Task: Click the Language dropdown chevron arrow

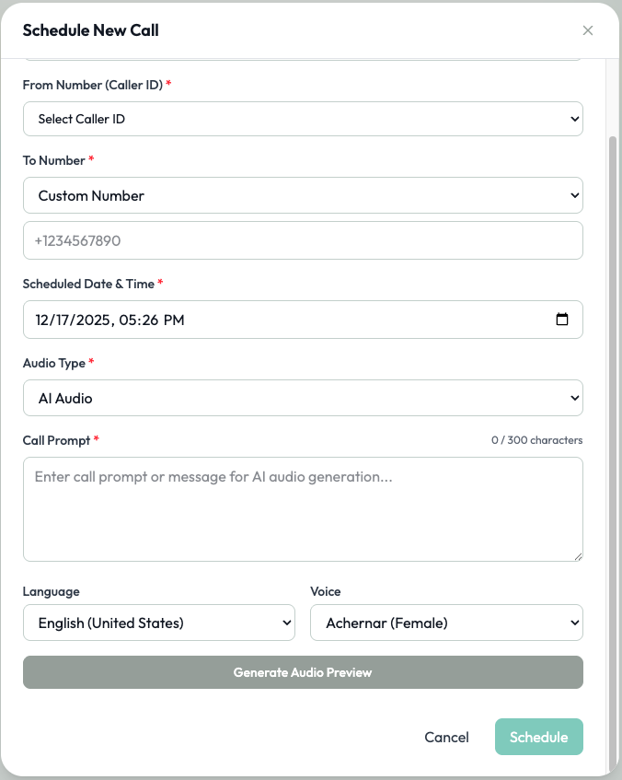Action: tap(285, 623)
